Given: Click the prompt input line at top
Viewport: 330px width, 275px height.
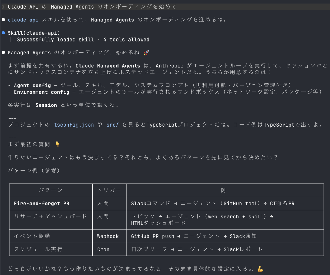Looking at the screenshot, I should 165,7.
